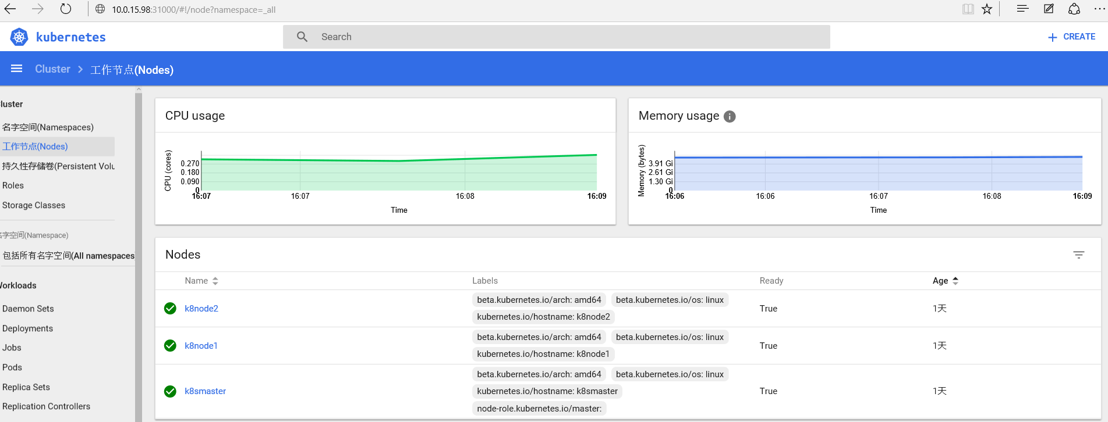
Task: Click k8node1 green ready status icon
Action: (170, 346)
